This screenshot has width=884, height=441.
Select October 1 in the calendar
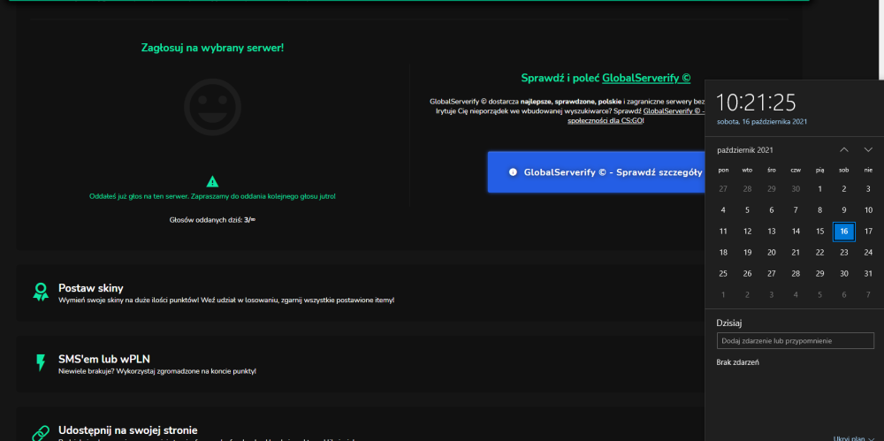(819, 189)
